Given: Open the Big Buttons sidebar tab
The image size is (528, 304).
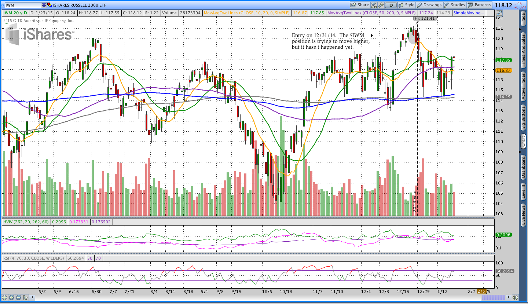Looking at the screenshot, I should click(523, 118).
